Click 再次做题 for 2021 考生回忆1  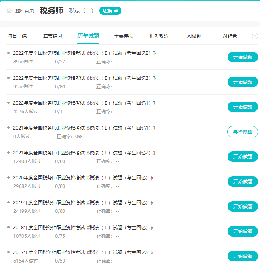tap(242, 132)
